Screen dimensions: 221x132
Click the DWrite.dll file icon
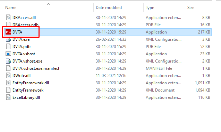8,76
